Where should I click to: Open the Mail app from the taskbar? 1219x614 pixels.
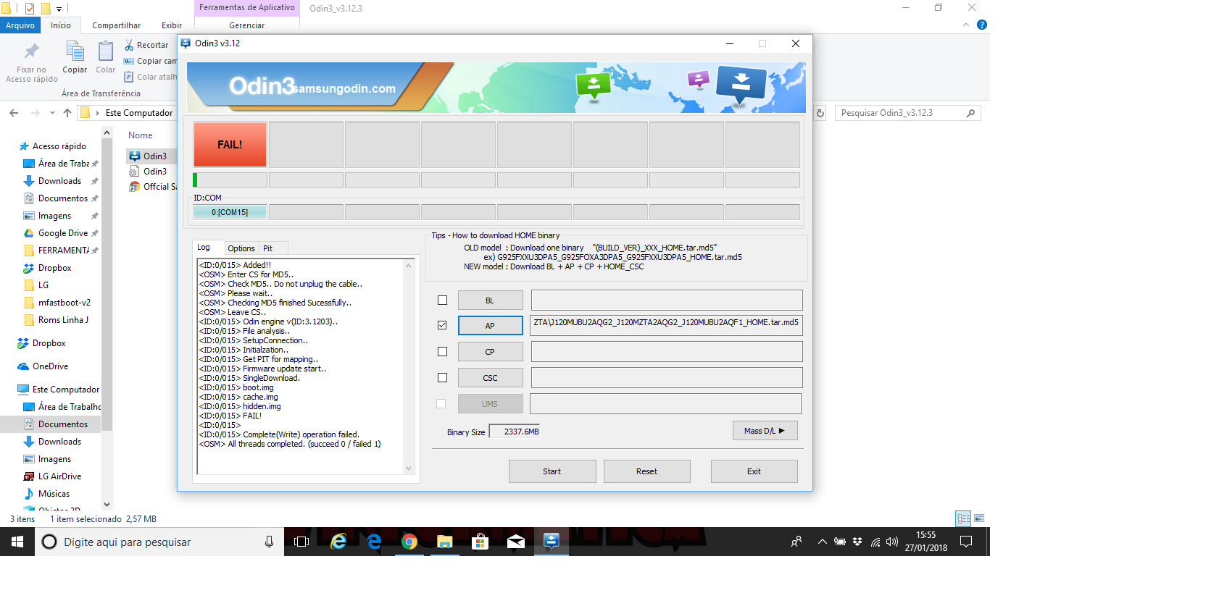(515, 542)
